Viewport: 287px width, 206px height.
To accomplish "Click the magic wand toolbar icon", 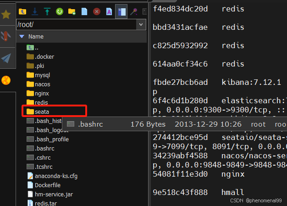I will [134, 12].
